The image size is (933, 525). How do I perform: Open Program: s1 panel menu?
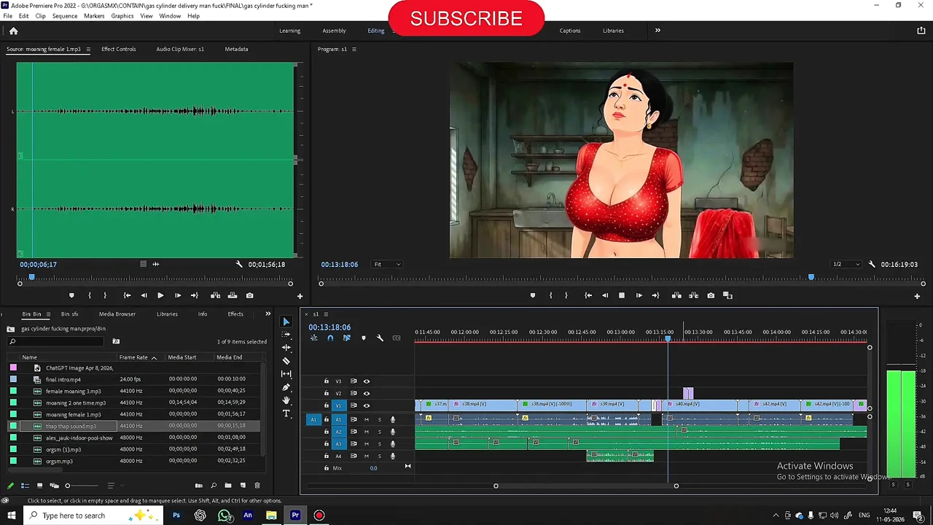coord(354,49)
